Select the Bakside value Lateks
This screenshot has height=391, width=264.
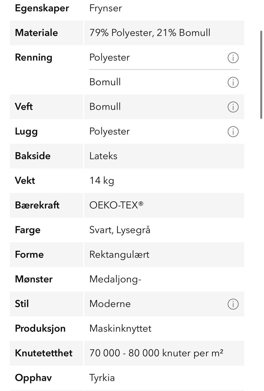coord(103,156)
